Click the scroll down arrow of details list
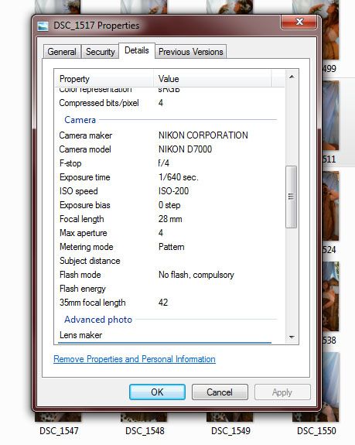 tap(292, 337)
